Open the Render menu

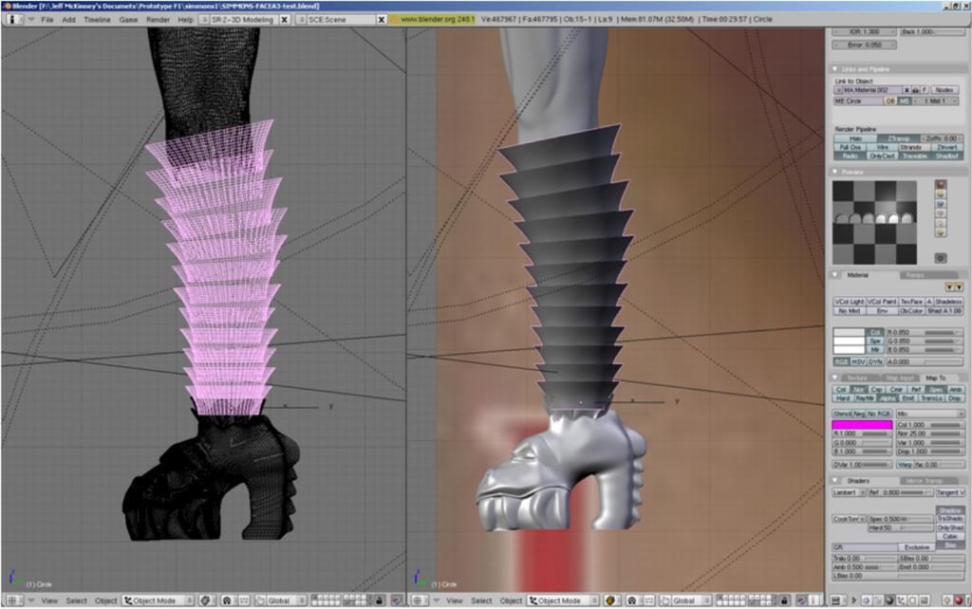pyautogui.click(x=158, y=19)
